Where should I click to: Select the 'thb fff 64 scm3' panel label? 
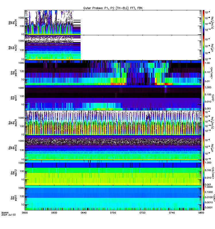tap(13, 48)
